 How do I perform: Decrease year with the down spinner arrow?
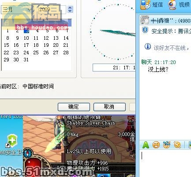[70, 11]
